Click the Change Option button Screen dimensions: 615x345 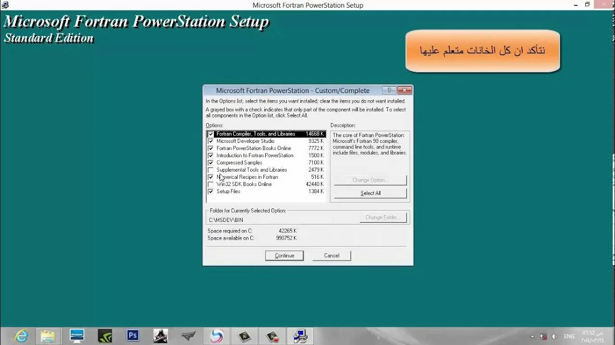pos(370,180)
